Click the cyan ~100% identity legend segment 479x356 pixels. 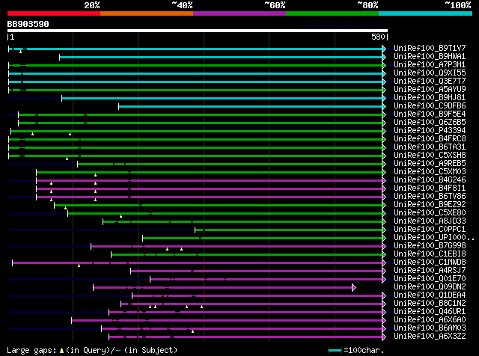pyautogui.click(x=426, y=13)
